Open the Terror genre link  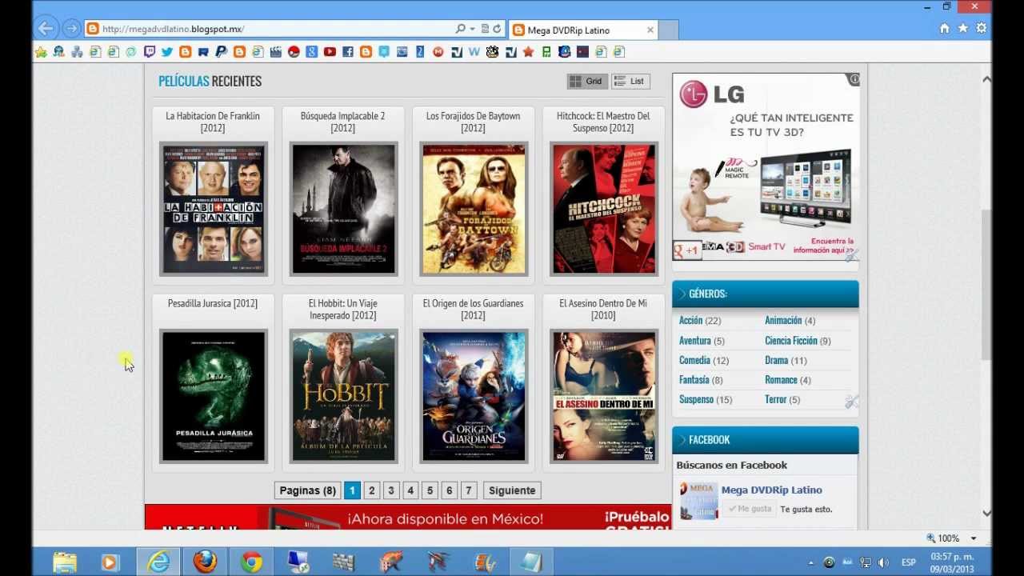click(x=775, y=400)
